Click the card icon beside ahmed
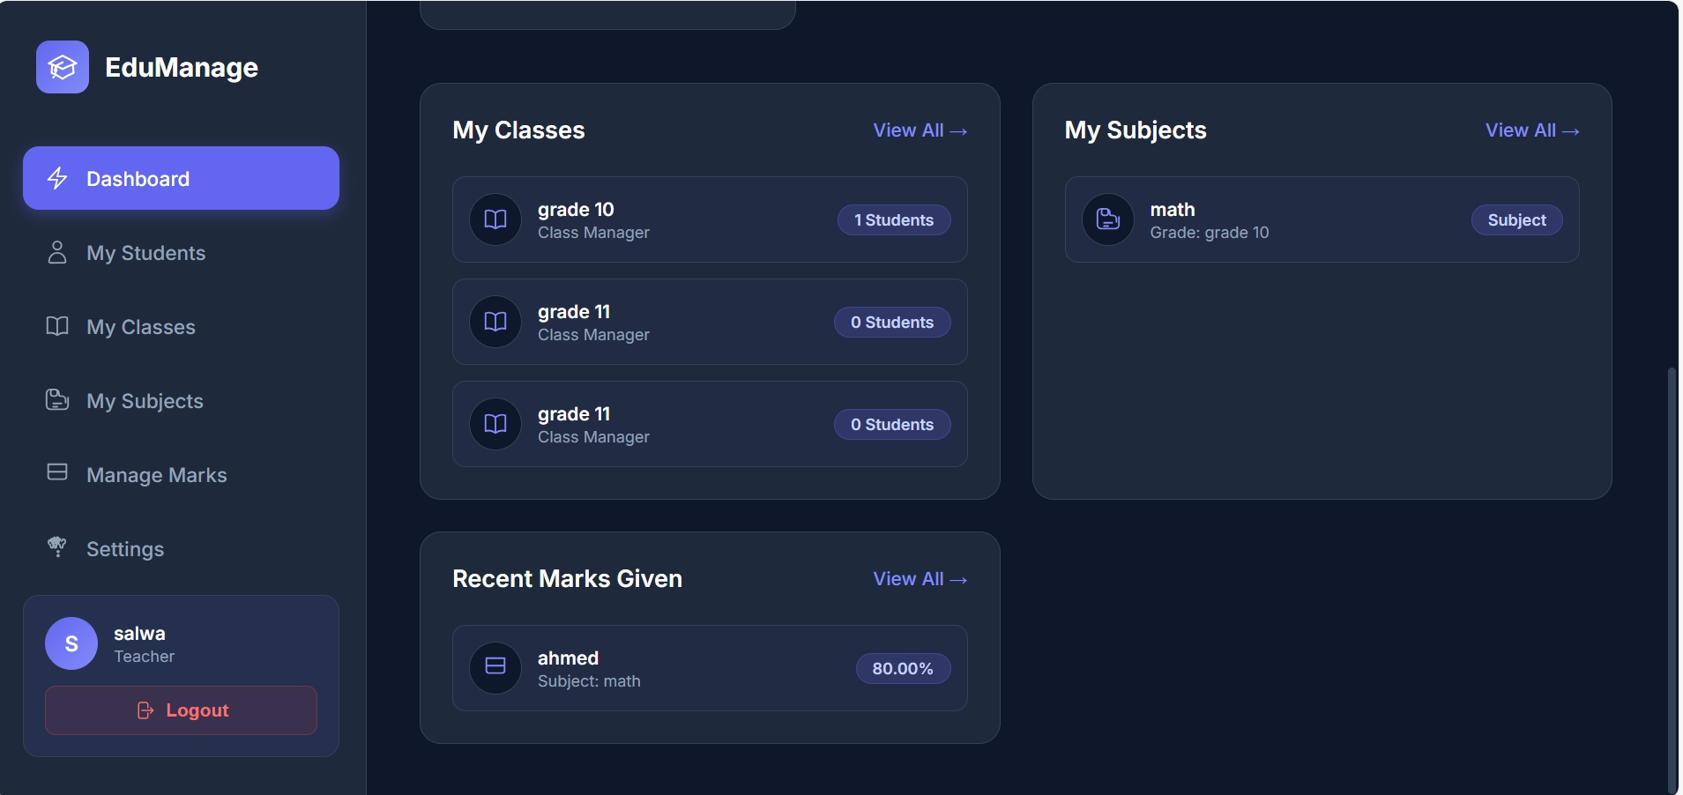The image size is (1683, 795). point(495,667)
